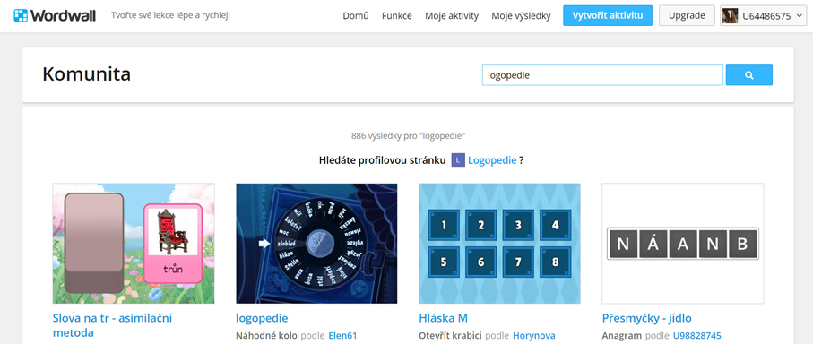
Task: Visit author Elen61's profile
Action: click(x=342, y=335)
